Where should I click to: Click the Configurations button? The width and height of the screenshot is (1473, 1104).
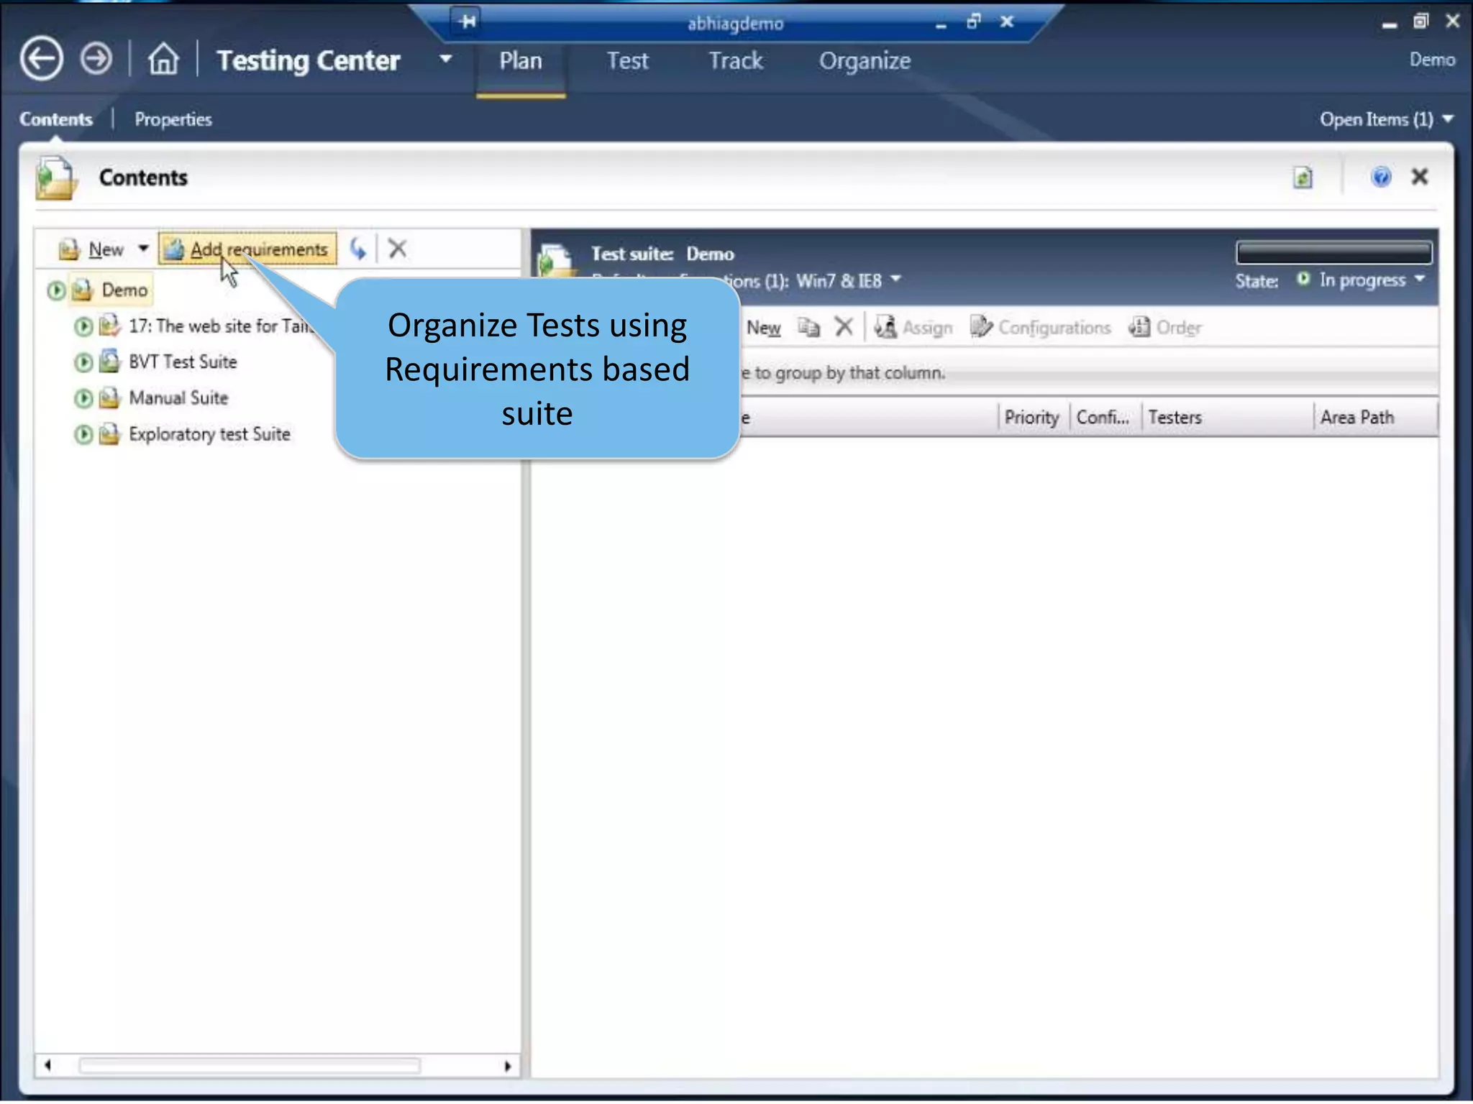[1040, 328]
